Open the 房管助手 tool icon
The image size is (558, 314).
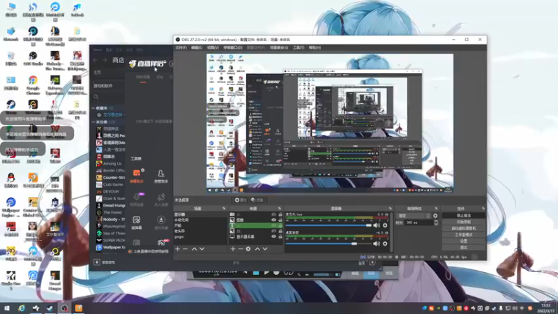click(x=161, y=176)
